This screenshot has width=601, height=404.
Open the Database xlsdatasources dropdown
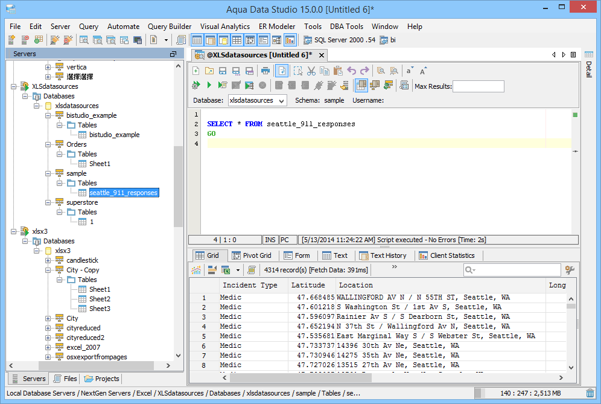point(281,100)
